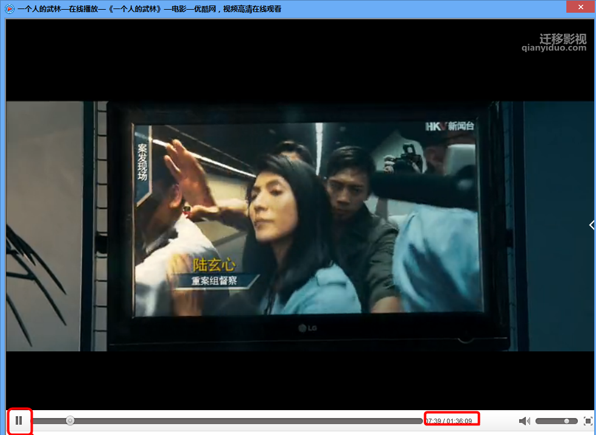Mute audio using the speaker icon

click(524, 421)
